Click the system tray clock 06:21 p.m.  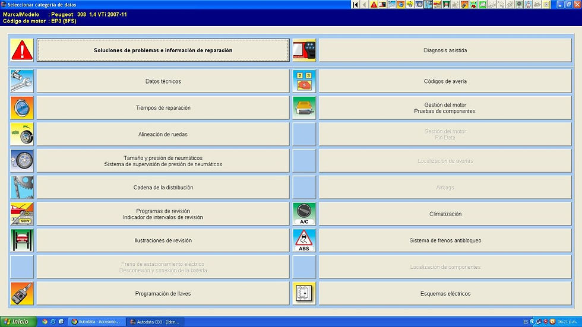[567, 322]
